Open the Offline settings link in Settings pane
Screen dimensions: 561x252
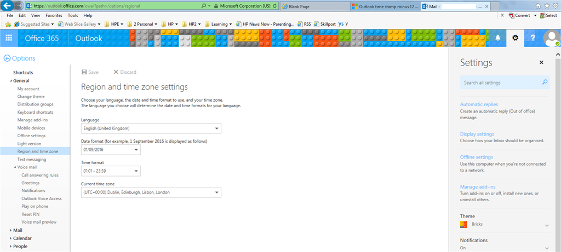(x=476, y=157)
